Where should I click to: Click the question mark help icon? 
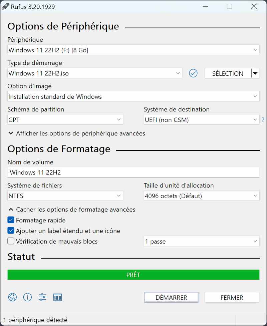tap(263, 120)
